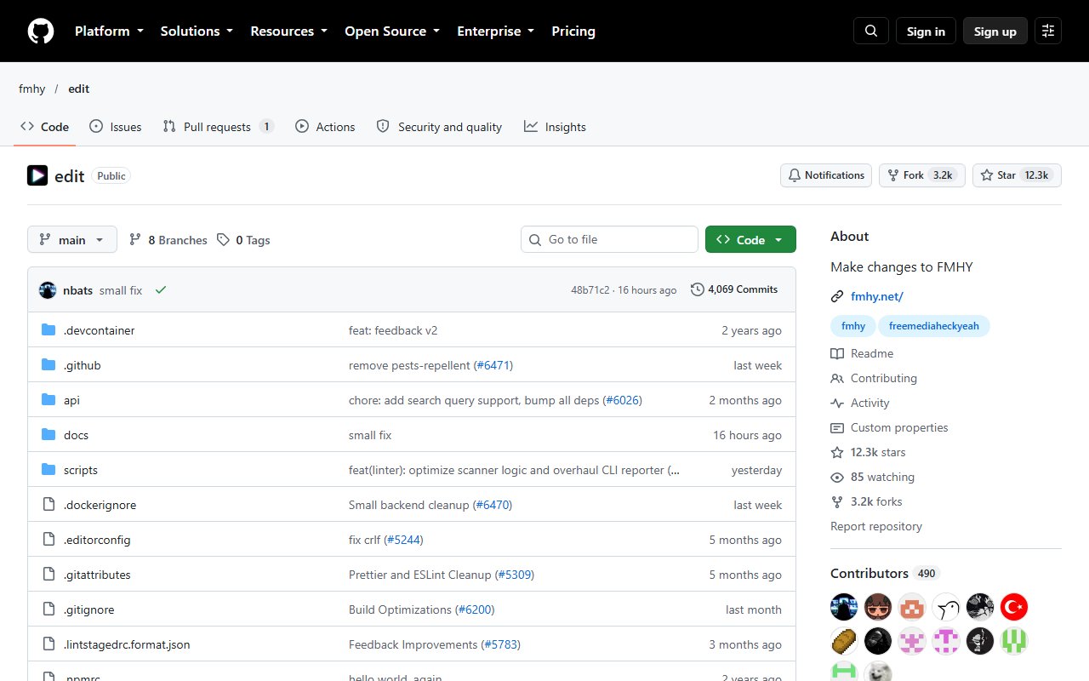Screen dimensions: 1089x681
Task: Click the history clock icon for commits
Action: point(698,289)
